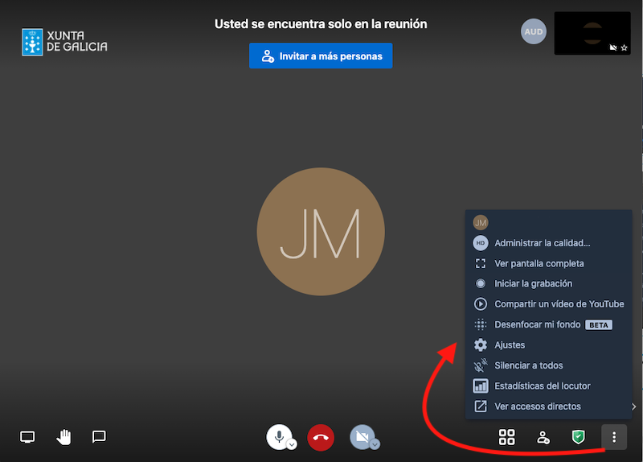This screenshot has height=462, width=643.
Task: Click the JM profile avatar in menu
Action: [x=481, y=223]
